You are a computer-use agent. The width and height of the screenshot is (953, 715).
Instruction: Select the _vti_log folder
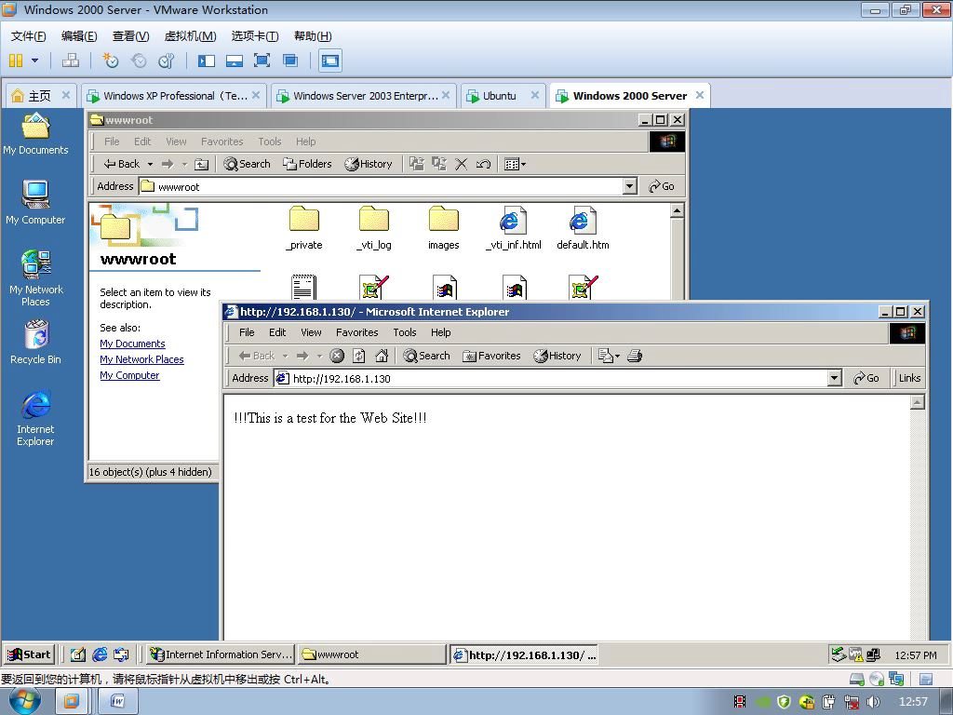(374, 228)
